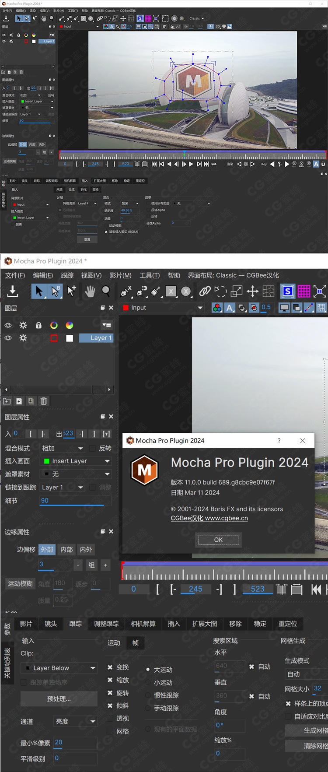Select the magnifier Zoom tool in enlarged toolbar
This screenshot has height=772, width=328.
coord(106,291)
